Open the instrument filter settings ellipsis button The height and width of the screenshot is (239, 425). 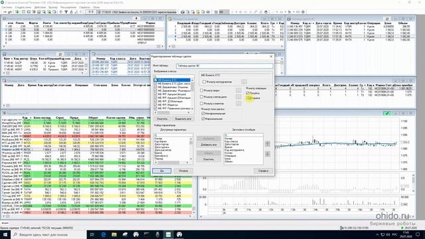click(x=244, y=82)
